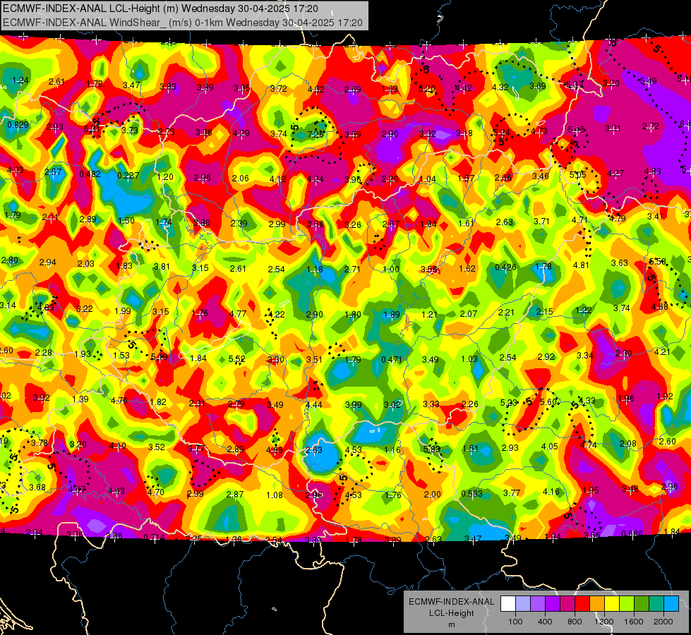
Task: Click the grid value 4.22
Action: (x=276, y=314)
